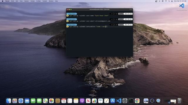Open the Session menu
Screen dimensions: 188x105
tap(27, 1)
